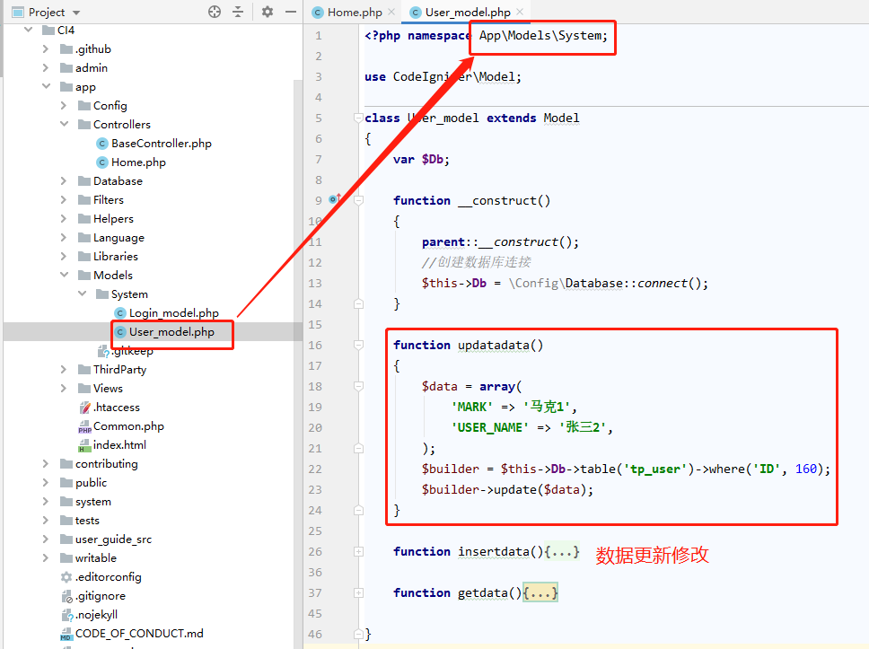Expand the public folder chevron

point(46,482)
